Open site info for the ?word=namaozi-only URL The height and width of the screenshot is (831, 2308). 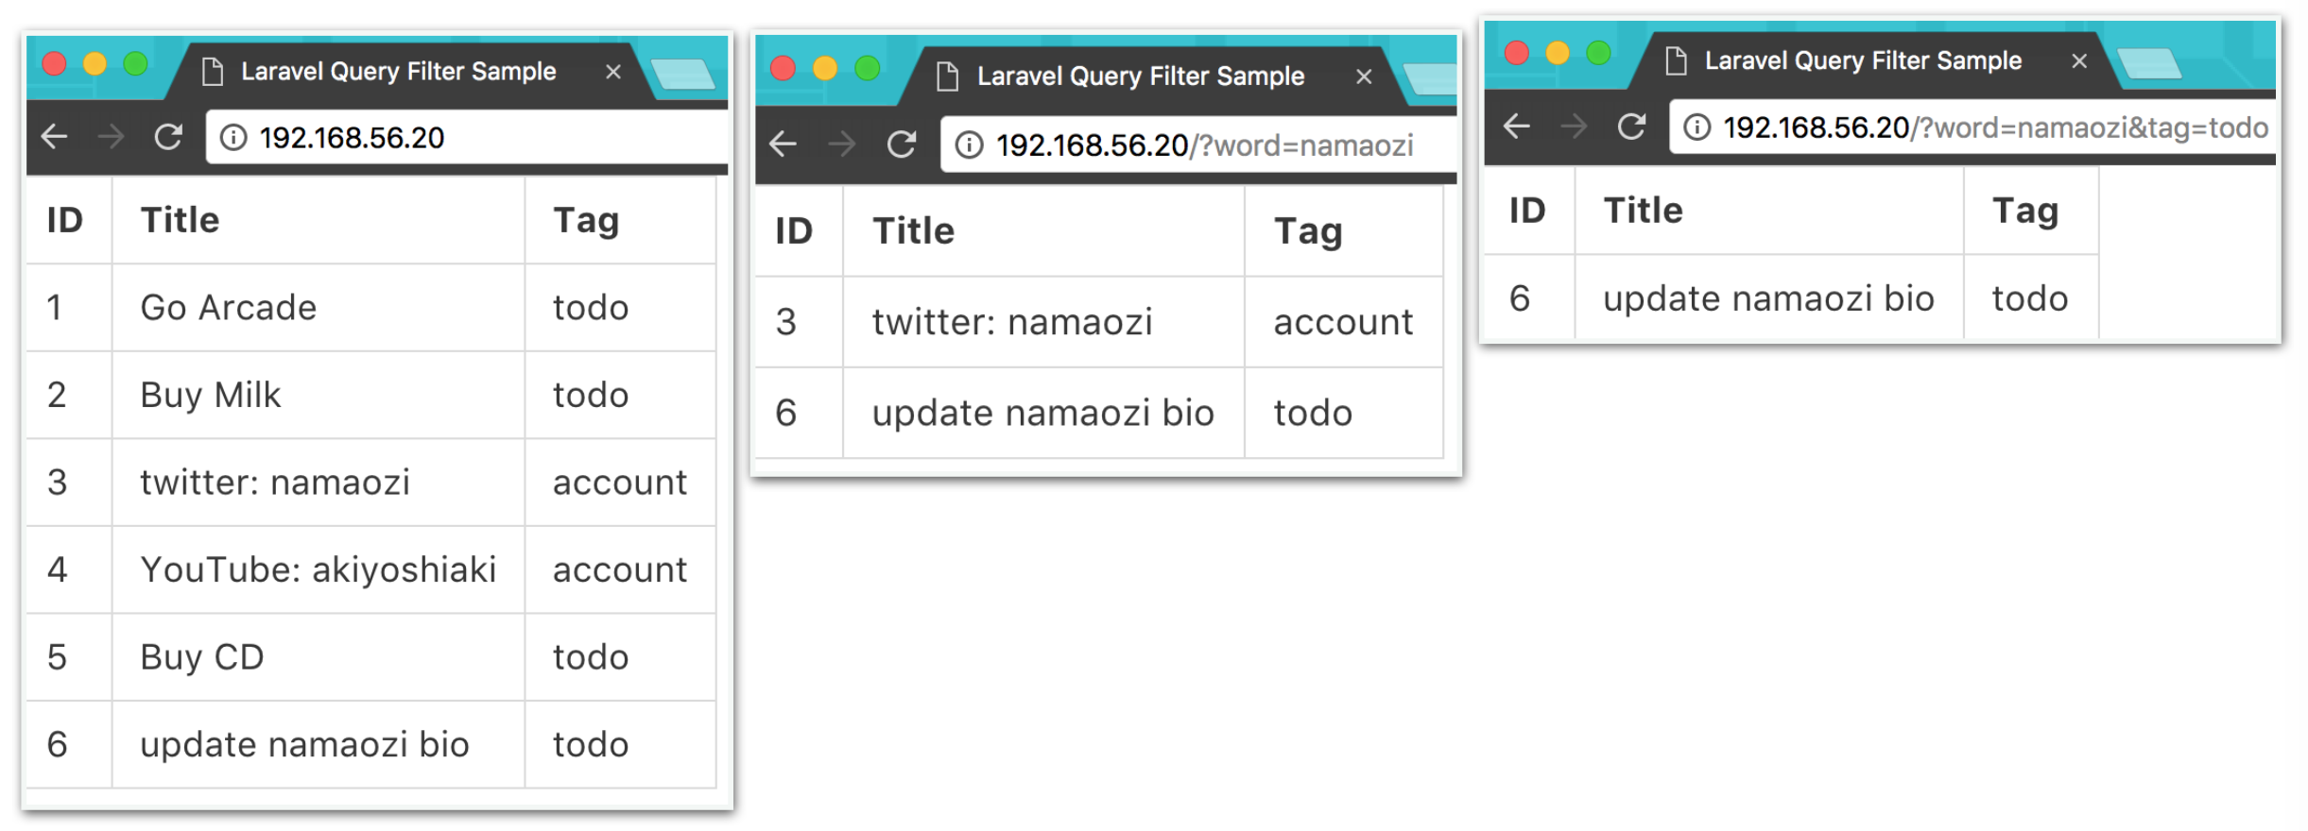tap(969, 145)
